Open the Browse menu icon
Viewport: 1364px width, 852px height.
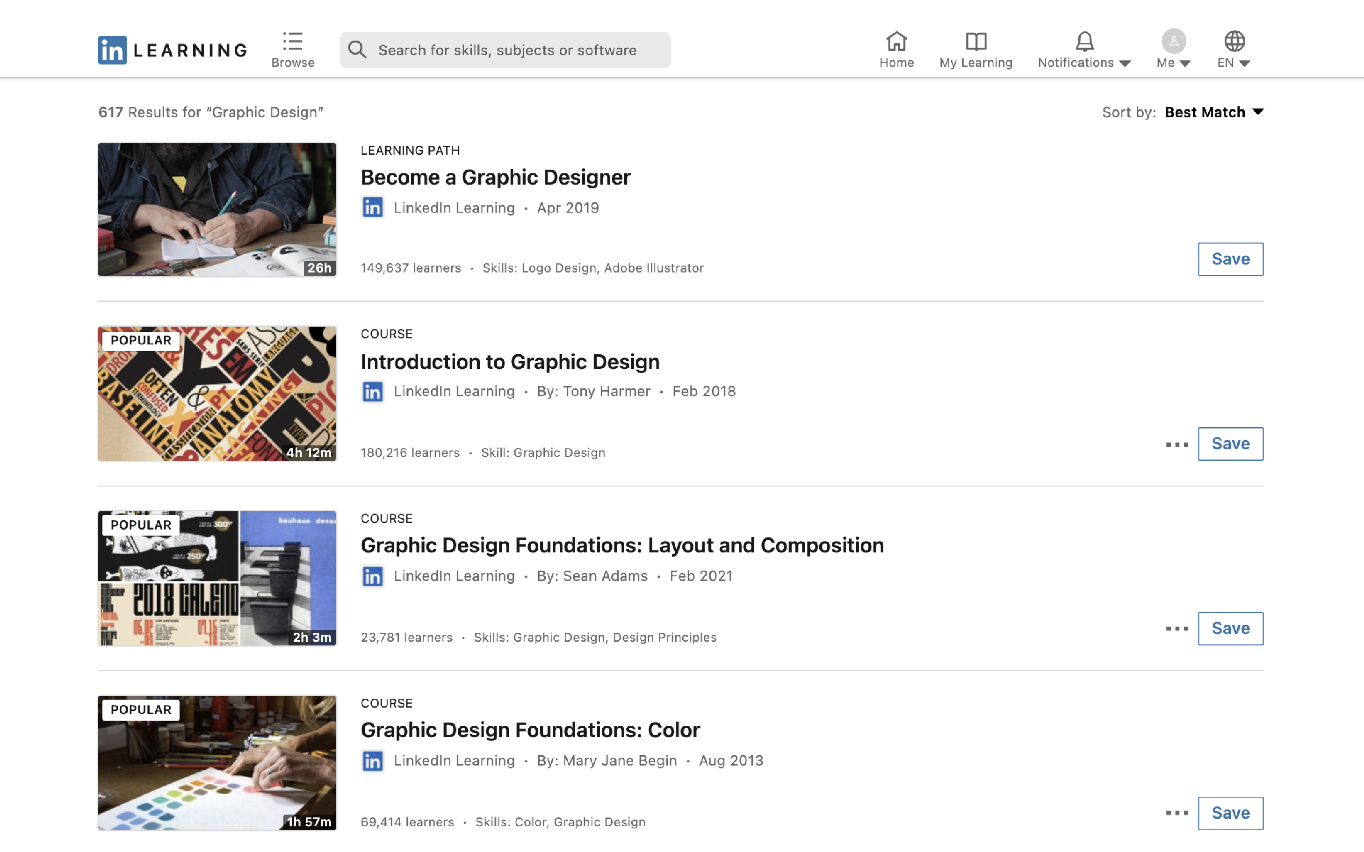tap(293, 41)
